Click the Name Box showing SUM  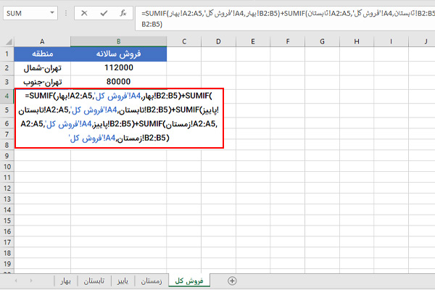pos(29,14)
